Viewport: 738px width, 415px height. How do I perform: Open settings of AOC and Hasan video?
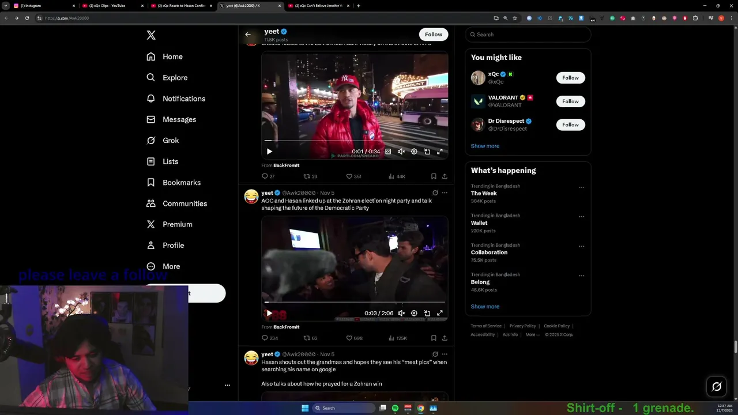[414, 313]
